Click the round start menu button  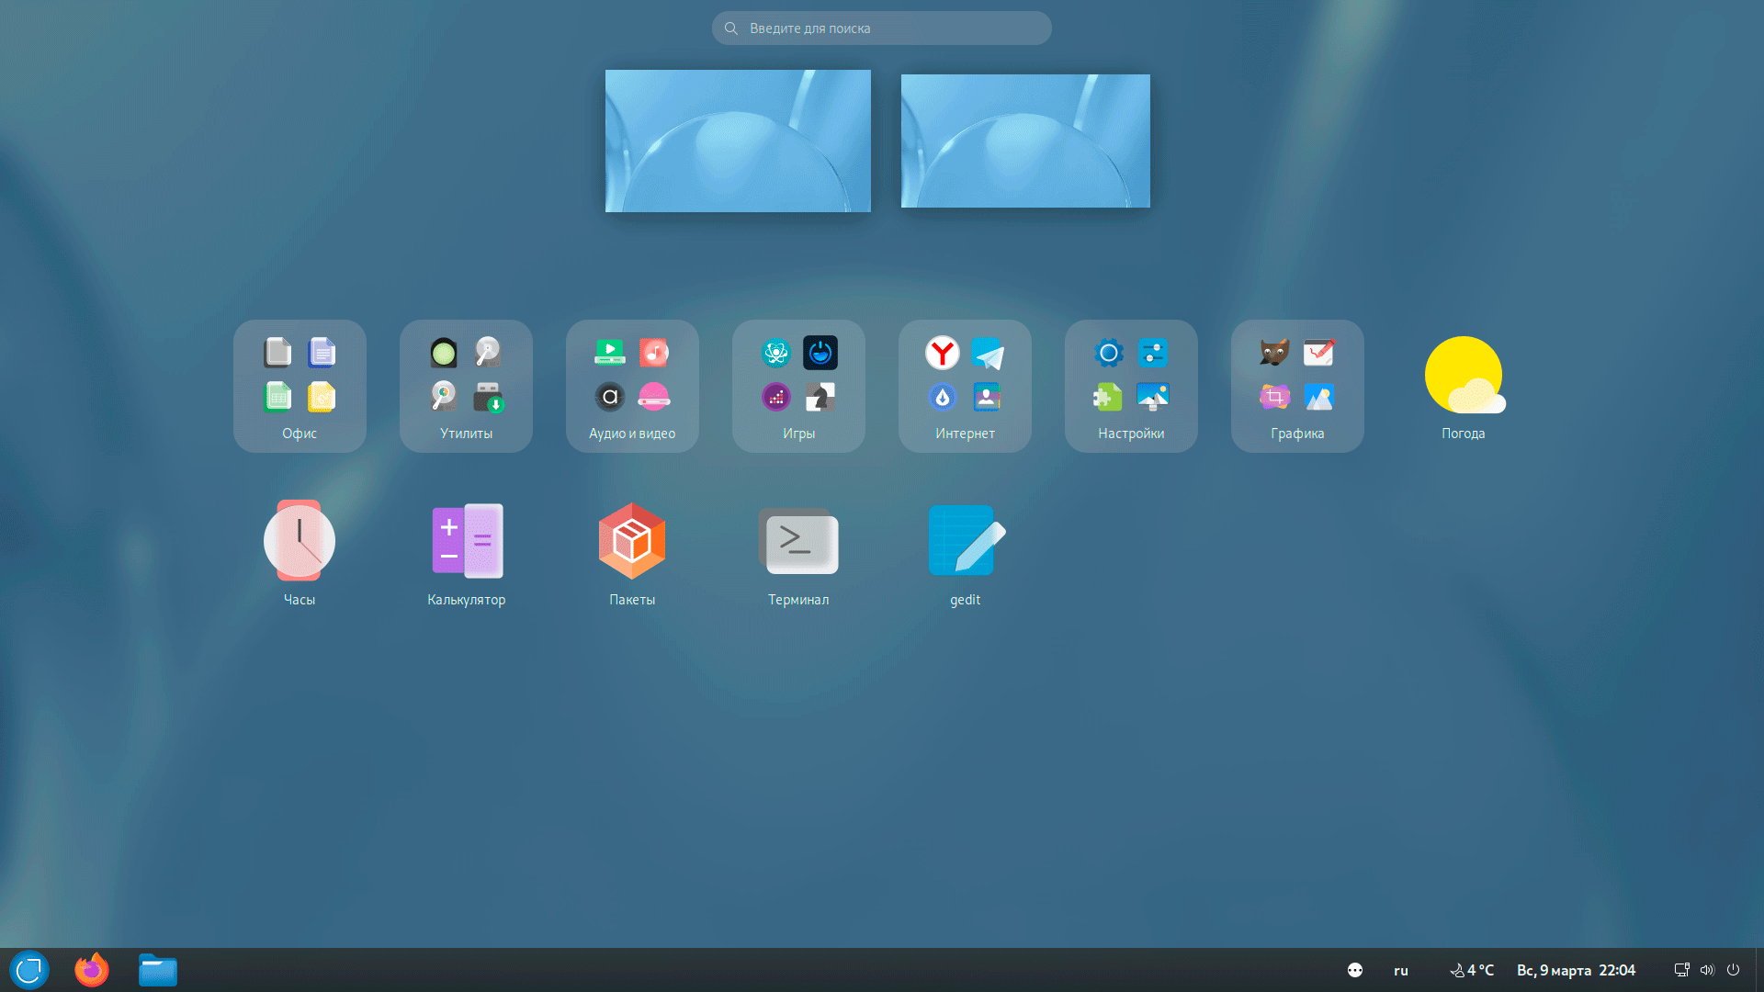(x=29, y=970)
